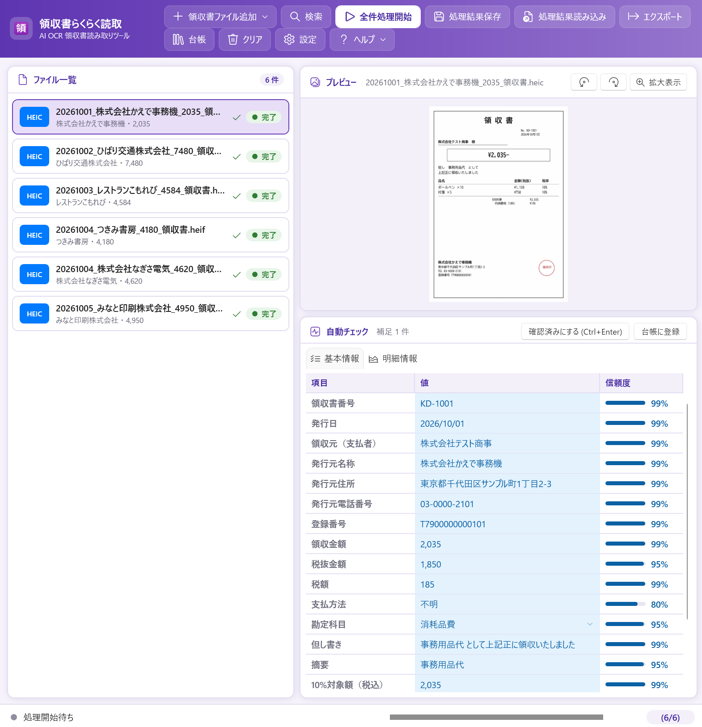
Task: Click the プレビュー panel image icon
Action: click(315, 82)
